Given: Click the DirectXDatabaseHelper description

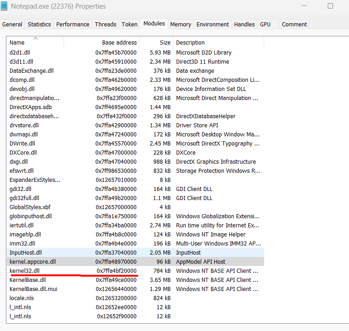Looking at the screenshot, I should (206, 116).
